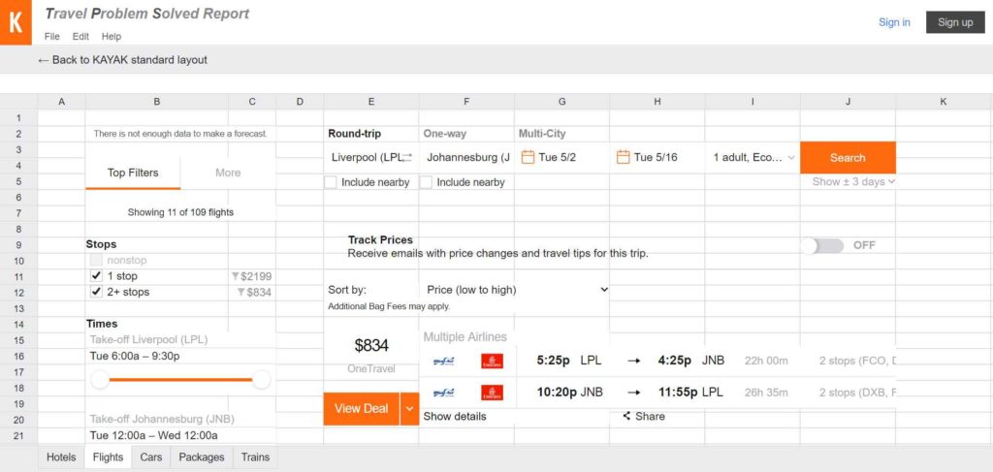This screenshot has width=993, height=472.
Task: Click the 26h 35m duration text
Action: [766, 393]
